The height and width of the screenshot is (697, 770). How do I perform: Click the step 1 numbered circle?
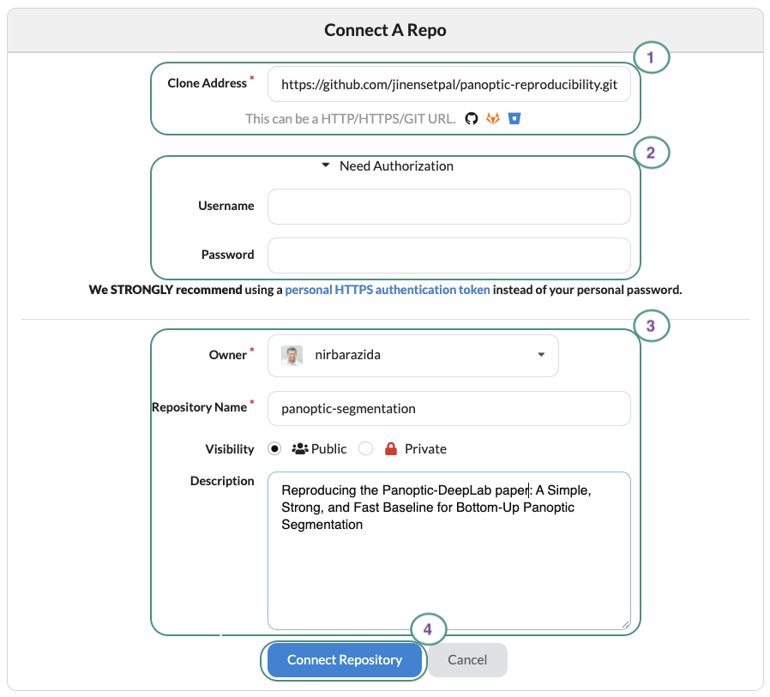click(x=653, y=57)
